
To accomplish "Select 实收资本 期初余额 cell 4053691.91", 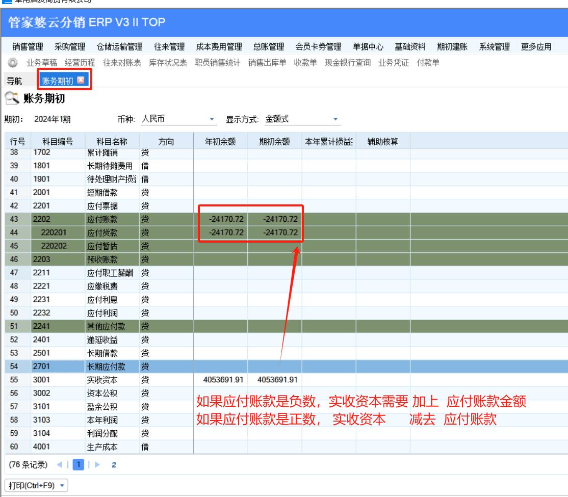I will click(275, 380).
